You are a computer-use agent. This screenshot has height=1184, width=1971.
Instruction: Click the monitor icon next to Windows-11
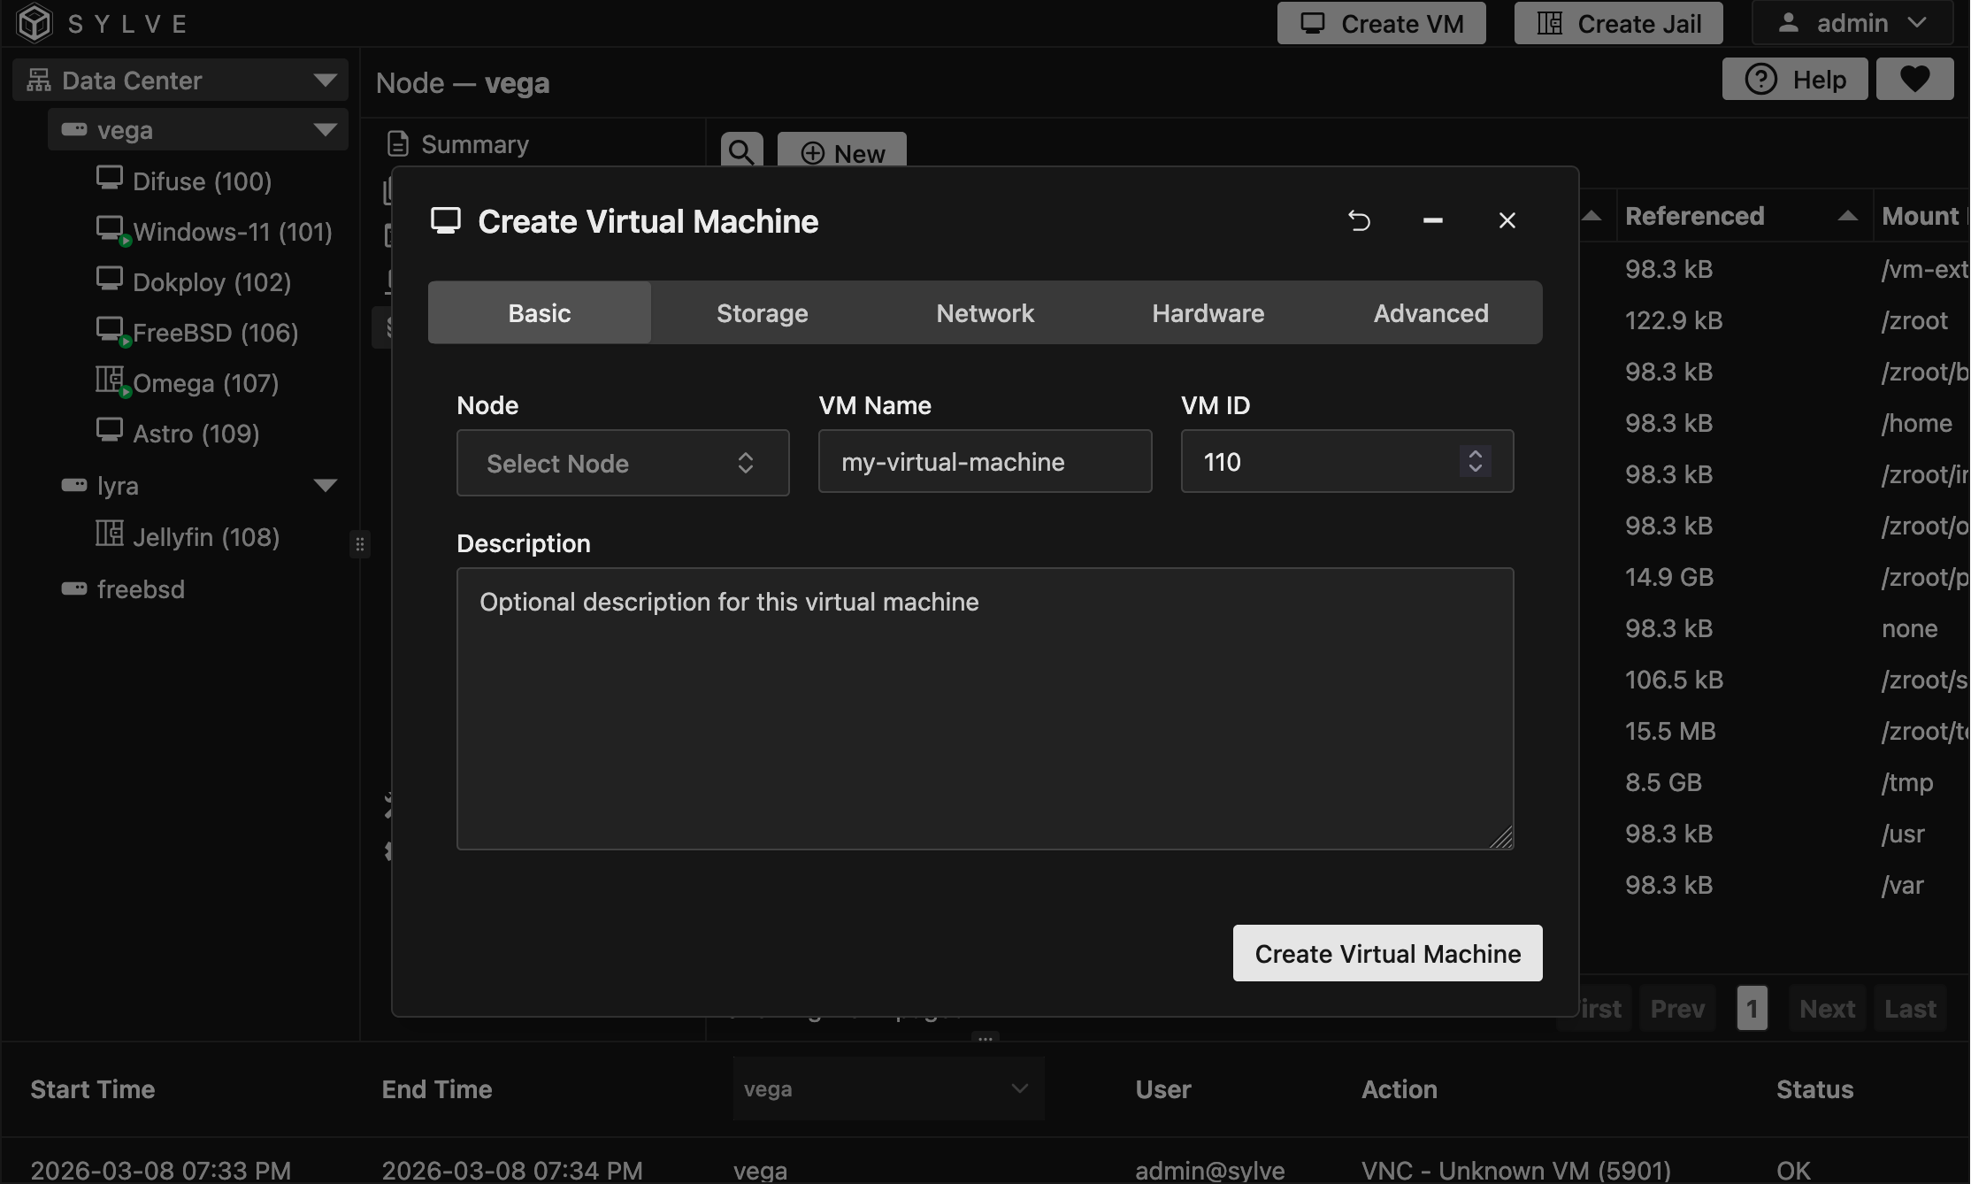(x=110, y=228)
